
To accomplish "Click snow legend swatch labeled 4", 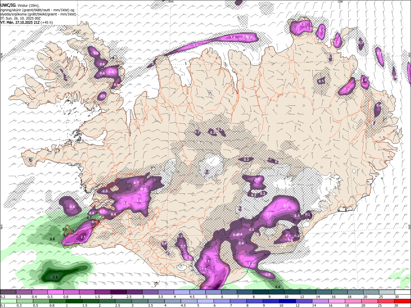I will (182, 292).
